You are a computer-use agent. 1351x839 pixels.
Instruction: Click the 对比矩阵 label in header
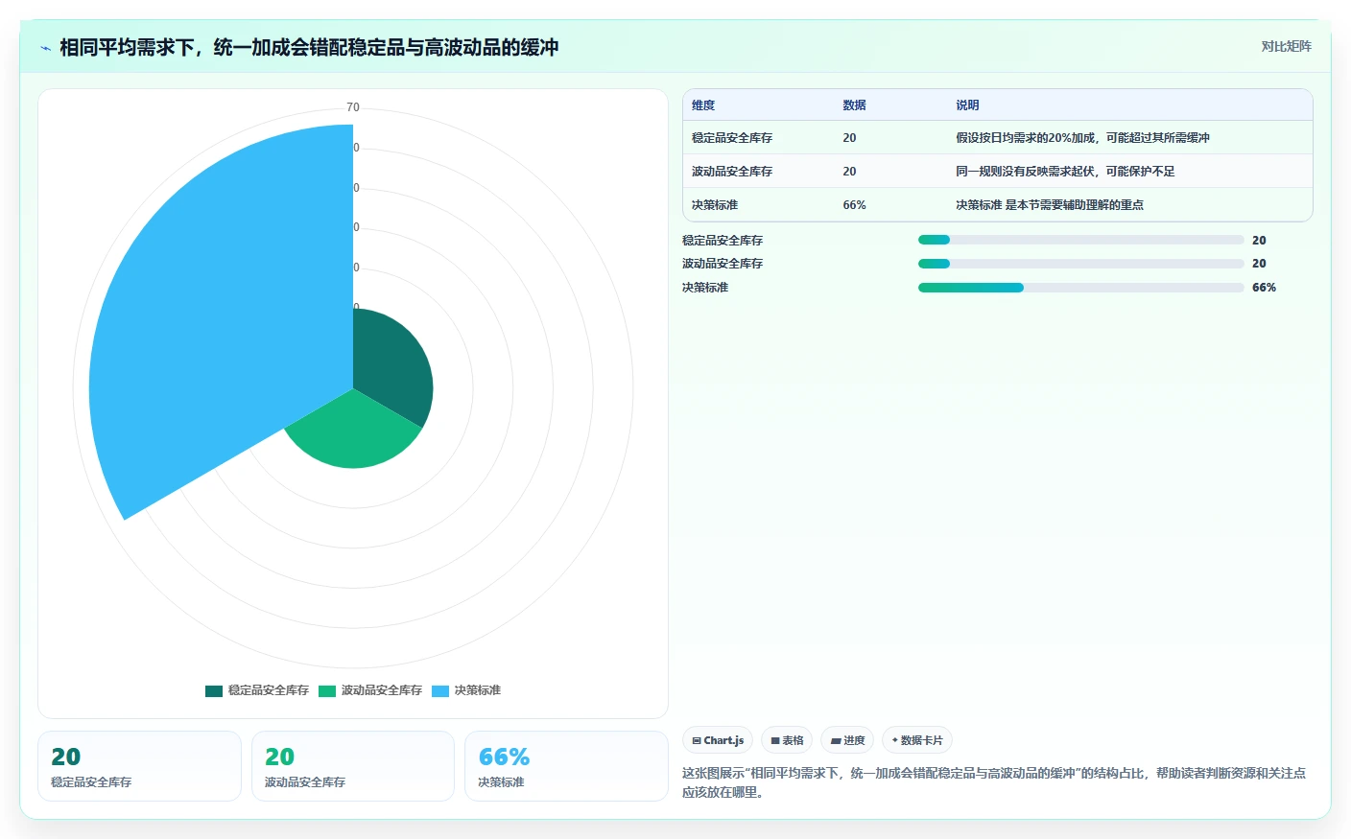1286,46
